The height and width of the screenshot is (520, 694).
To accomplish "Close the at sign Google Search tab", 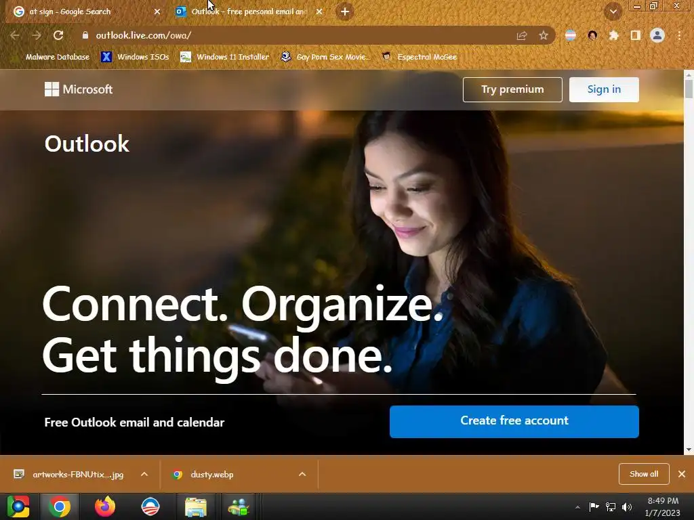I will click(x=157, y=12).
